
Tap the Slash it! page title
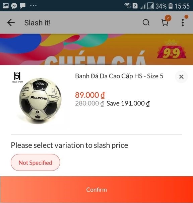(x=37, y=23)
